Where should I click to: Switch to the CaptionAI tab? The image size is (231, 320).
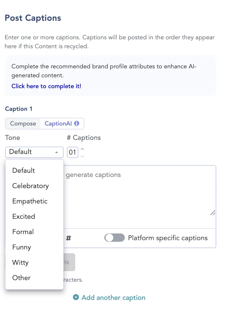pyautogui.click(x=58, y=124)
